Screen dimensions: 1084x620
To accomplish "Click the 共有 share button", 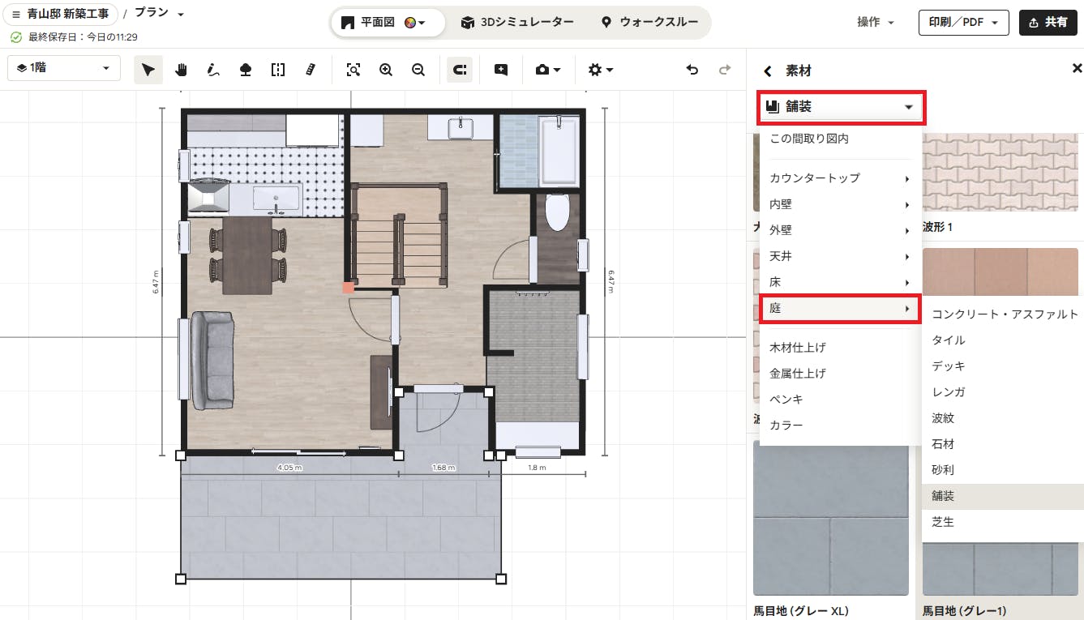I will pyautogui.click(x=1048, y=23).
